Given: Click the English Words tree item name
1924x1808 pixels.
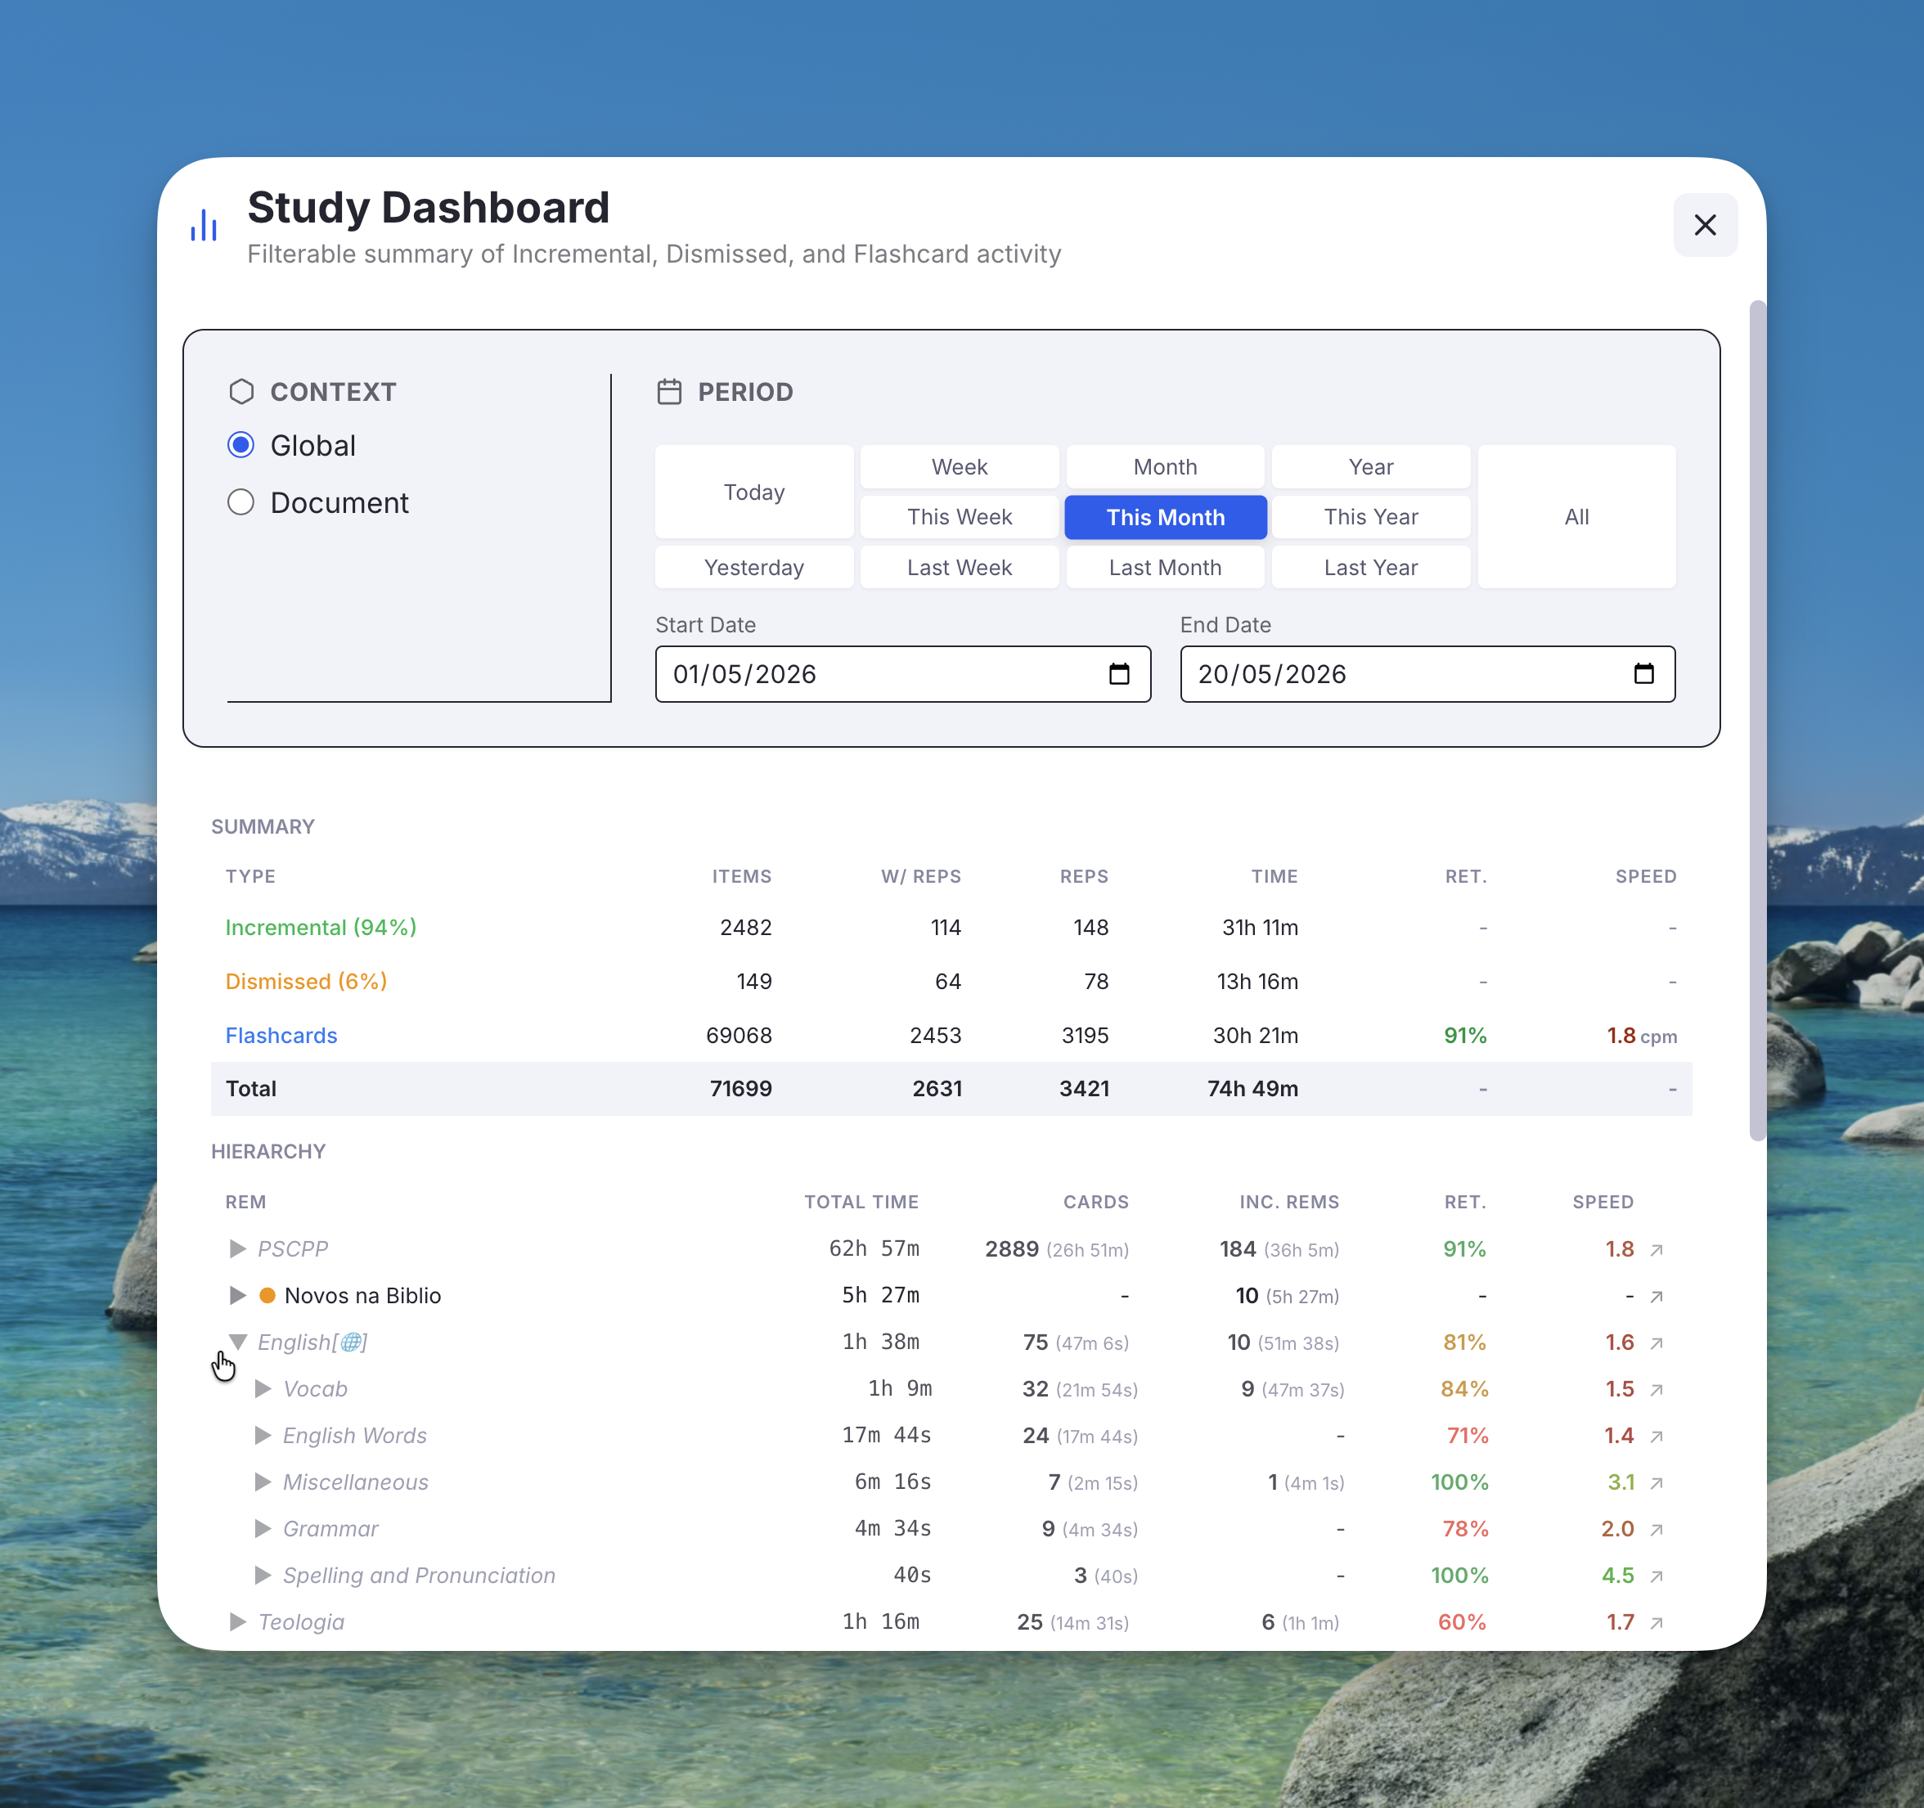Looking at the screenshot, I should pos(354,1436).
